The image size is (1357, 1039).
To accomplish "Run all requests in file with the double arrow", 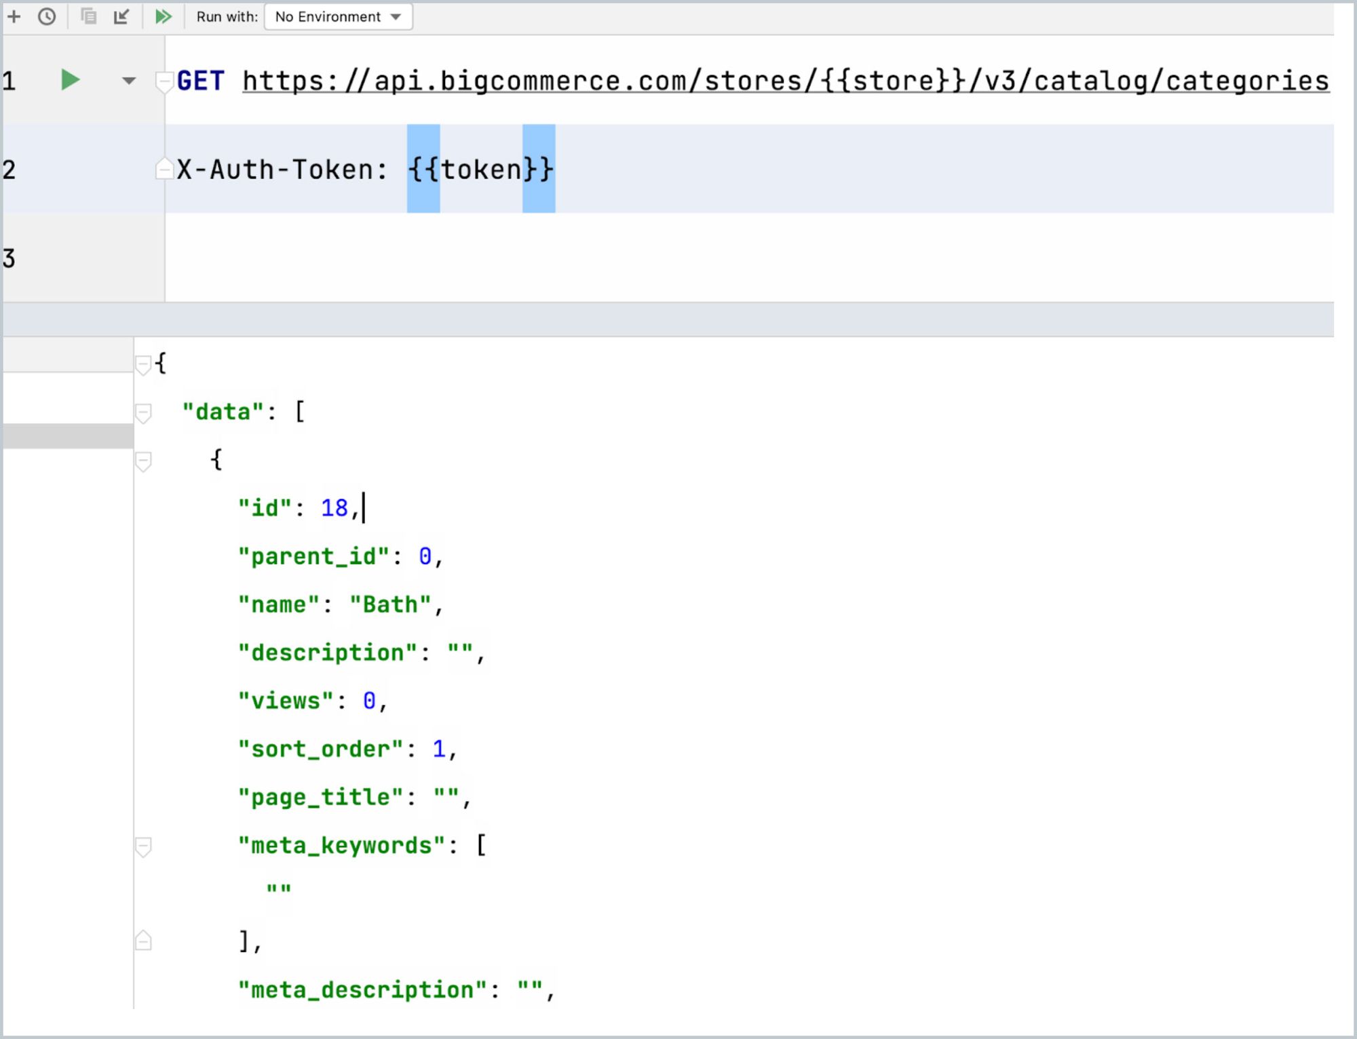I will [163, 16].
